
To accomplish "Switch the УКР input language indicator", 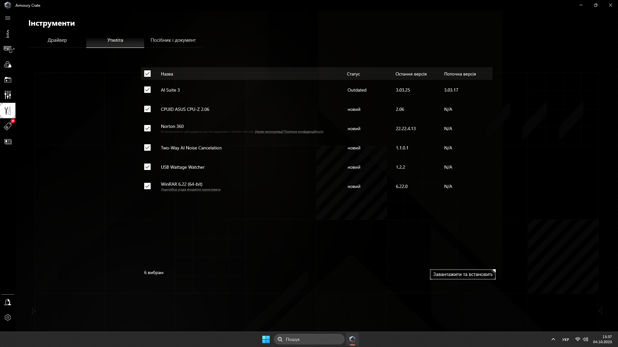I will [566, 339].
